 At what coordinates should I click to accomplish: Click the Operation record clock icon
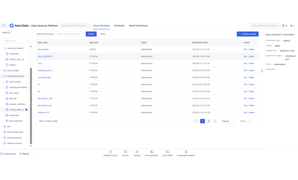110,151
